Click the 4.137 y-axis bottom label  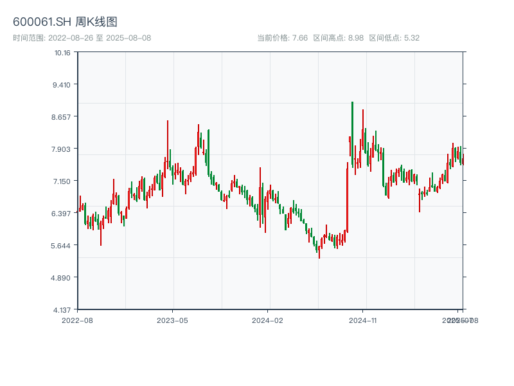coord(62,310)
